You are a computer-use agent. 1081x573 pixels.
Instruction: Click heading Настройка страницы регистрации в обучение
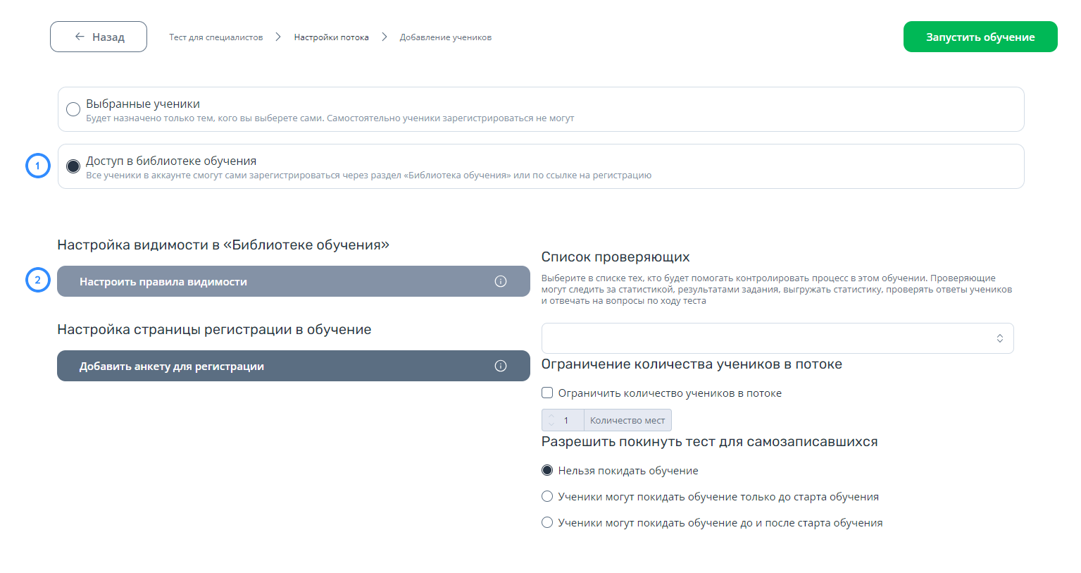point(214,330)
